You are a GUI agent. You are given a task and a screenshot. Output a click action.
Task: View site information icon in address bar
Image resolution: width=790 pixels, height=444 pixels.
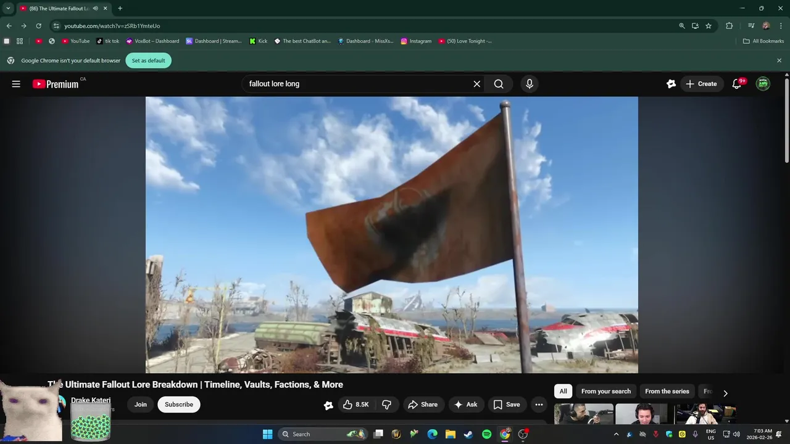[x=56, y=26]
